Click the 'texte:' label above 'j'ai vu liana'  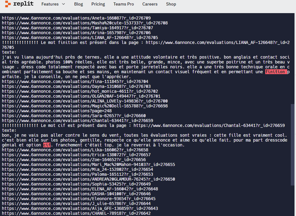coord(9,52)
